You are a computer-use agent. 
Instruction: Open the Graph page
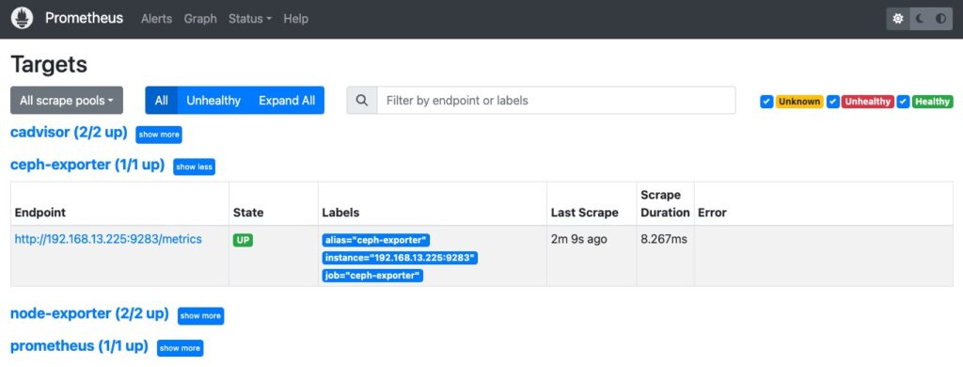(x=200, y=19)
